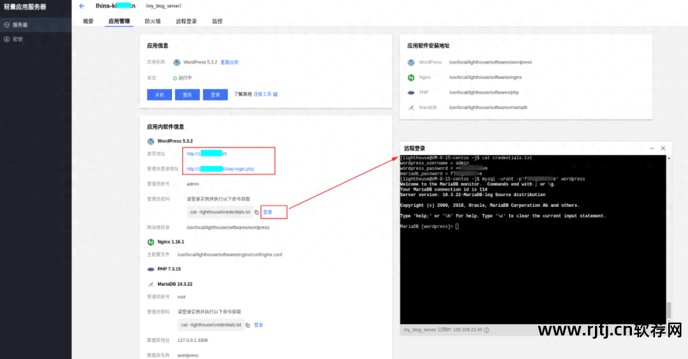
Task: Click the WordPress logo in 应用信息
Action: pyautogui.click(x=177, y=62)
